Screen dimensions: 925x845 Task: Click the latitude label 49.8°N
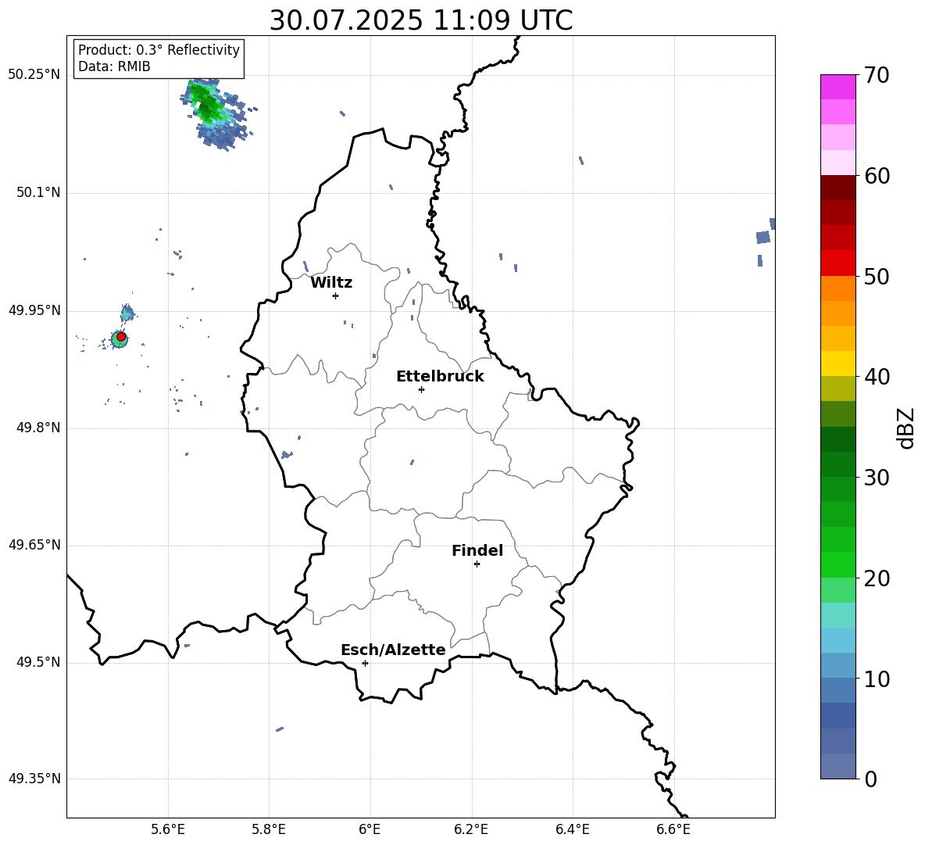point(37,428)
